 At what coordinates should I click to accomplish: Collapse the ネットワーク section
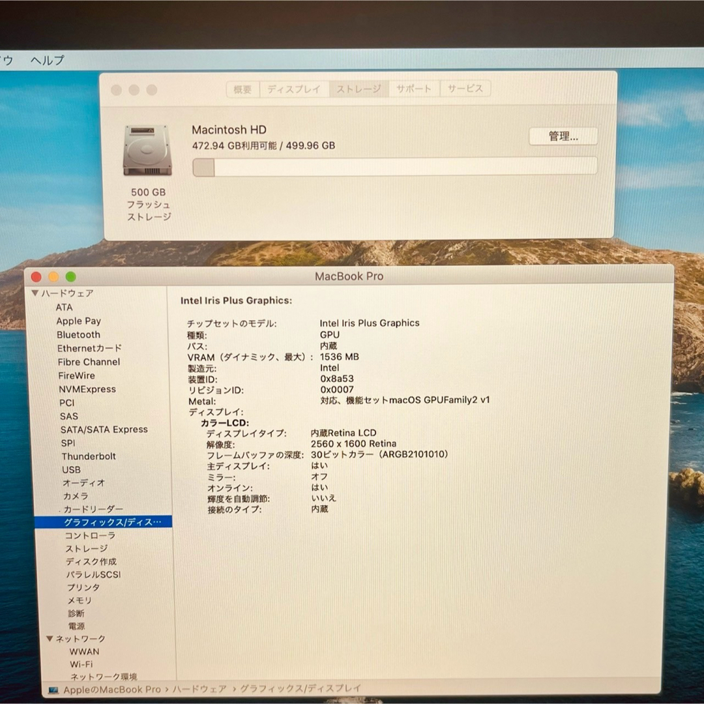point(50,638)
